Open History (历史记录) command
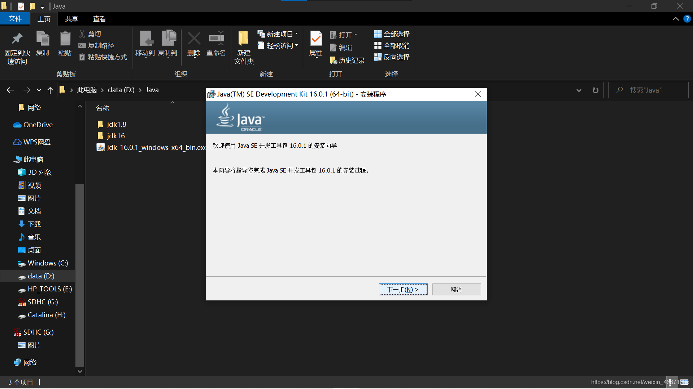 click(348, 60)
